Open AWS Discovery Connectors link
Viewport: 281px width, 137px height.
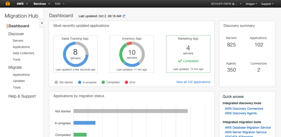244,109
